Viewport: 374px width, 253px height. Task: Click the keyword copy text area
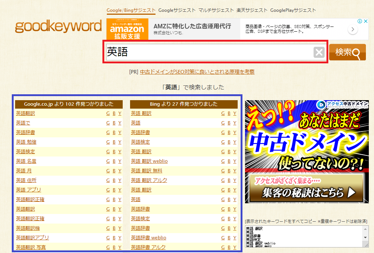(x=304, y=236)
